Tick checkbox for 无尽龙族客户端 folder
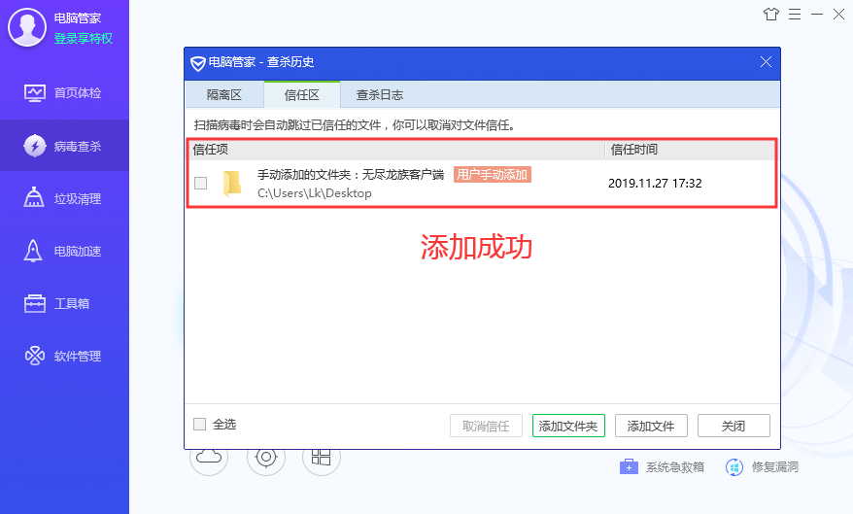Screen dimensions: 853x514 (x=201, y=184)
